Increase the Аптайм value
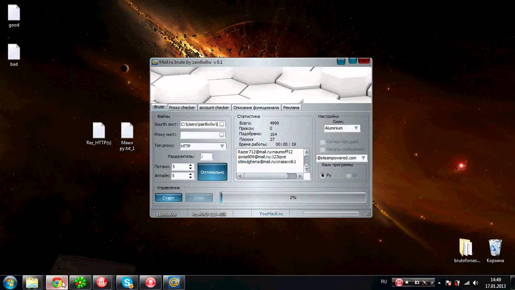The height and width of the screenshot is (290, 515). 191,174
